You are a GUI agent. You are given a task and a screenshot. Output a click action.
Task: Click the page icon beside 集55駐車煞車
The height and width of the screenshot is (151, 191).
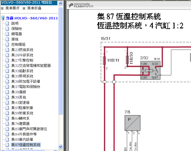click(x=7, y=108)
